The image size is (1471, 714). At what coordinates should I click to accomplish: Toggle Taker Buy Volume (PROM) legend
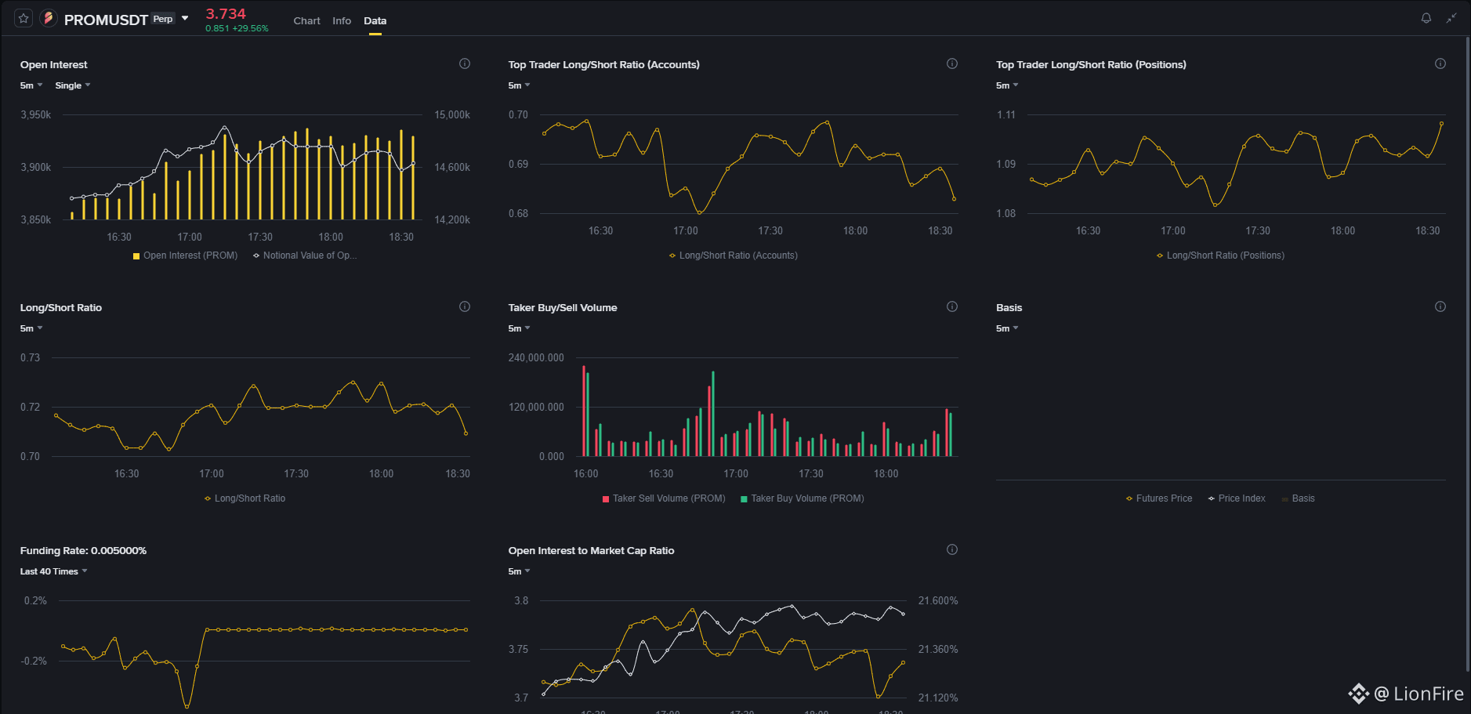[803, 498]
